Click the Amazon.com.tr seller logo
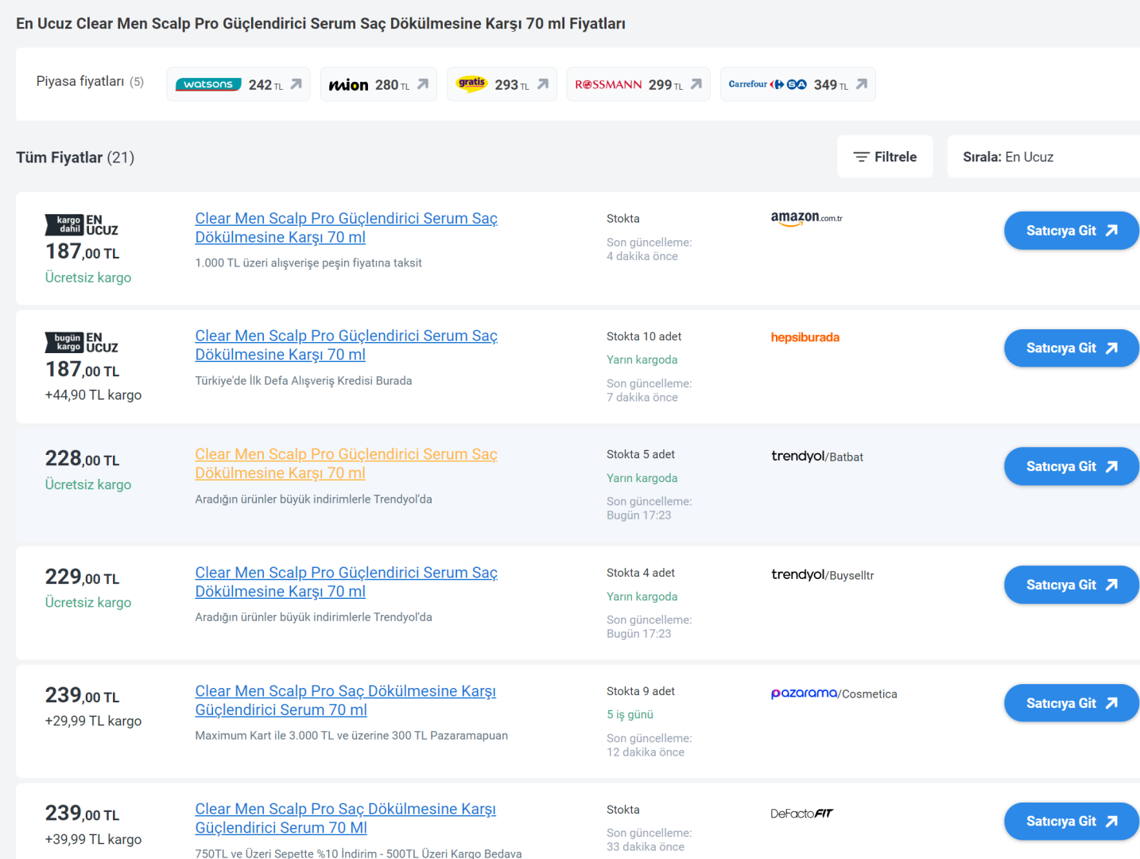 (x=806, y=218)
